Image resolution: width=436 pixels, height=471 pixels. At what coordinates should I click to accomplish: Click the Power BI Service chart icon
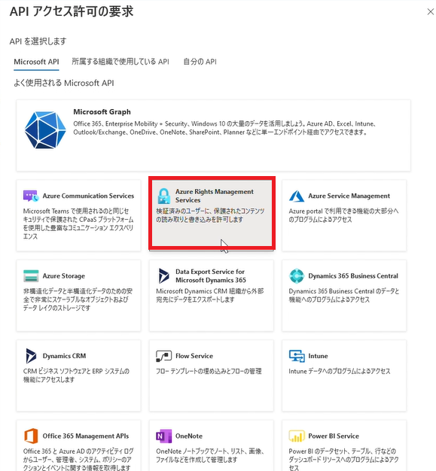(x=297, y=436)
